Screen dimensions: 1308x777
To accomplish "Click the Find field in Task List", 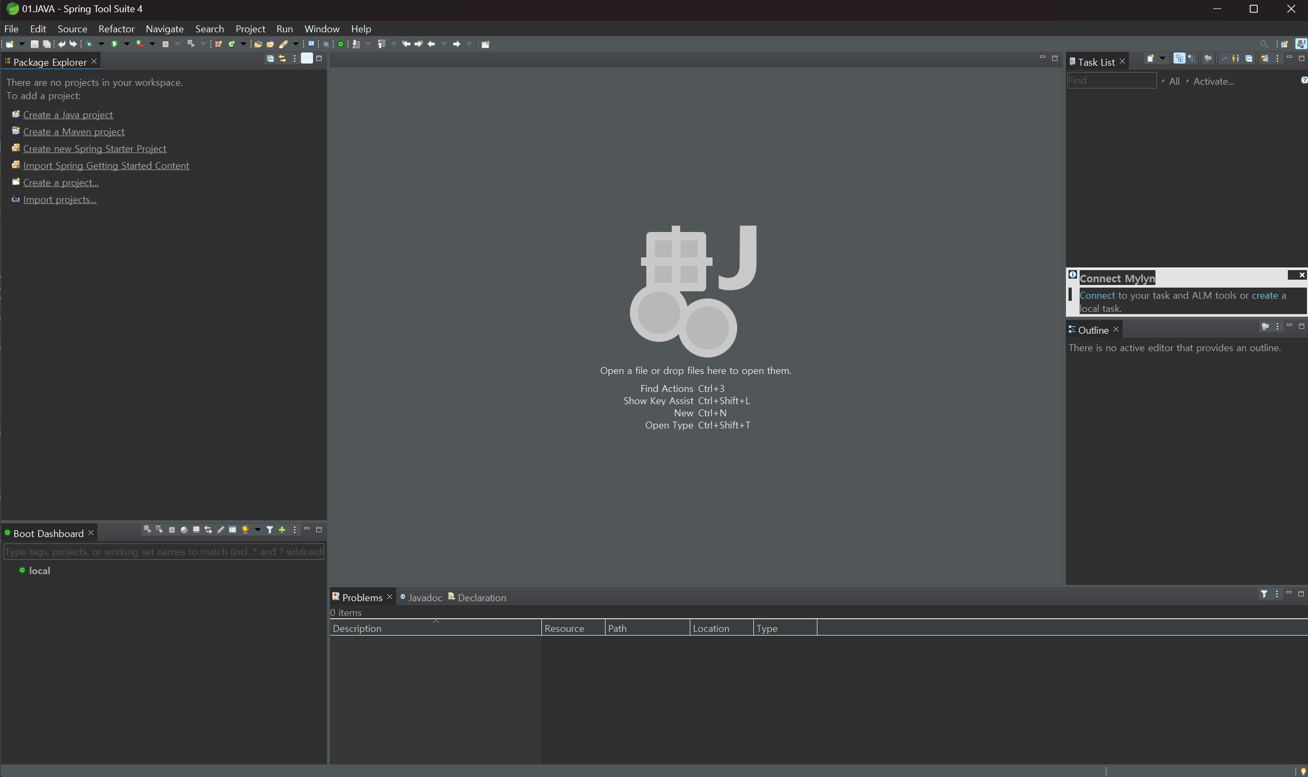I will 1111,81.
